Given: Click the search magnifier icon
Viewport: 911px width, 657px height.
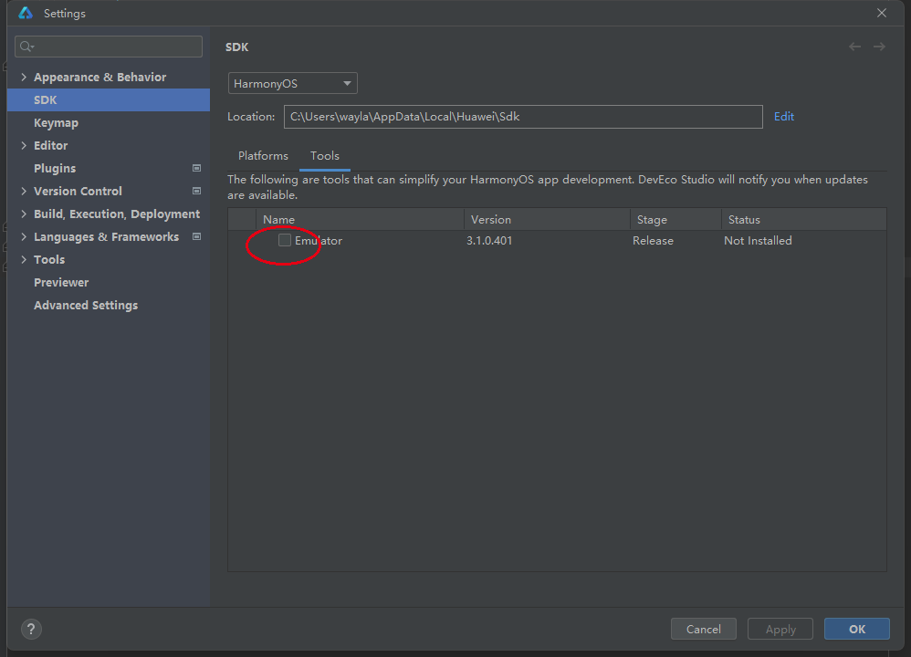Looking at the screenshot, I should 26,47.
